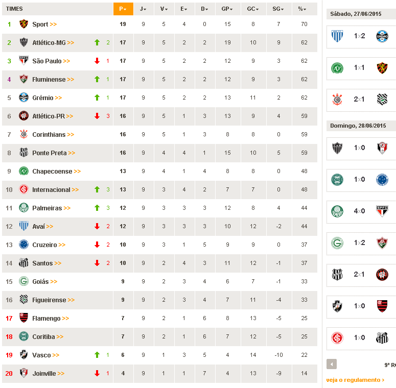The width and height of the screenshot is (396, 388).
Task: Click Vasco's crest in the standings table
Action: tap(24, 355)
